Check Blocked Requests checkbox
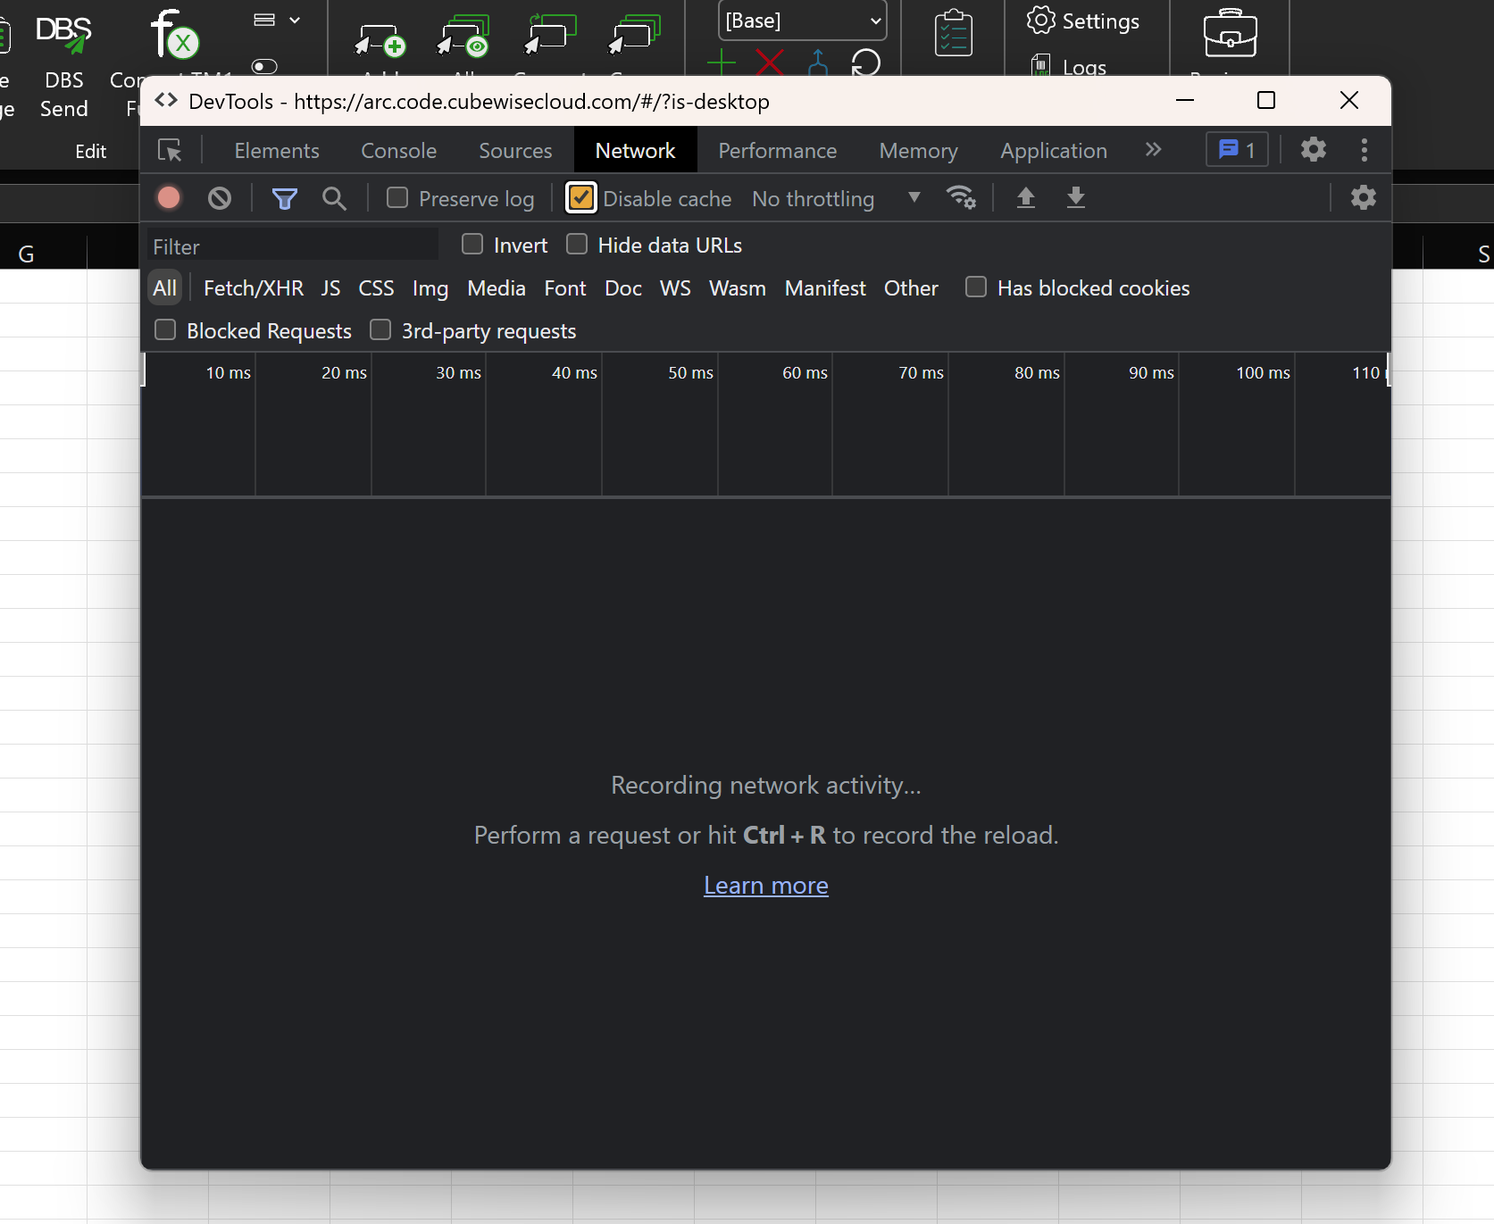This screenshot has height=1224, width=1494. click(165, 329)
